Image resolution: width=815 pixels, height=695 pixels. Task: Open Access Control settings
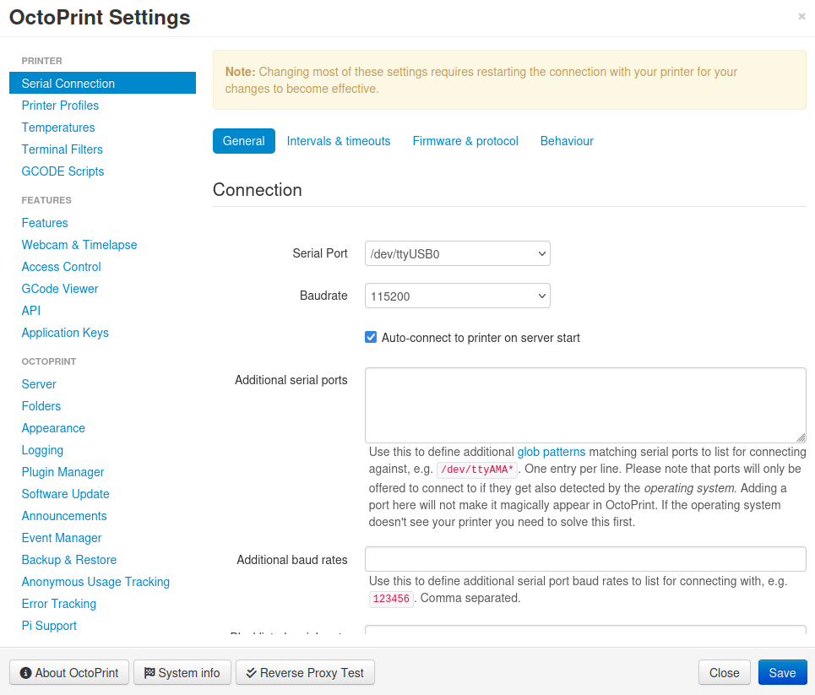pyautogui.click(x=62, y=267)
